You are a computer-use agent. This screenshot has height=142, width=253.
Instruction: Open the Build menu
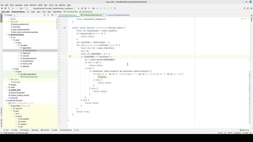point(40,5)
